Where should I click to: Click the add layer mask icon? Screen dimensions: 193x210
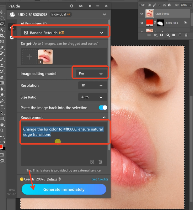pos(161,35)
